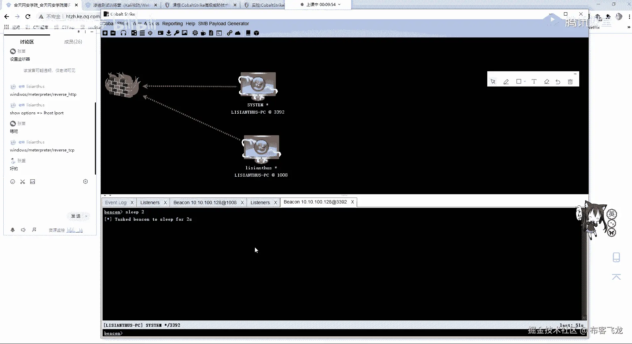Switch to Event Log tab
632x344 pixels.
click(x=116, y=202)
